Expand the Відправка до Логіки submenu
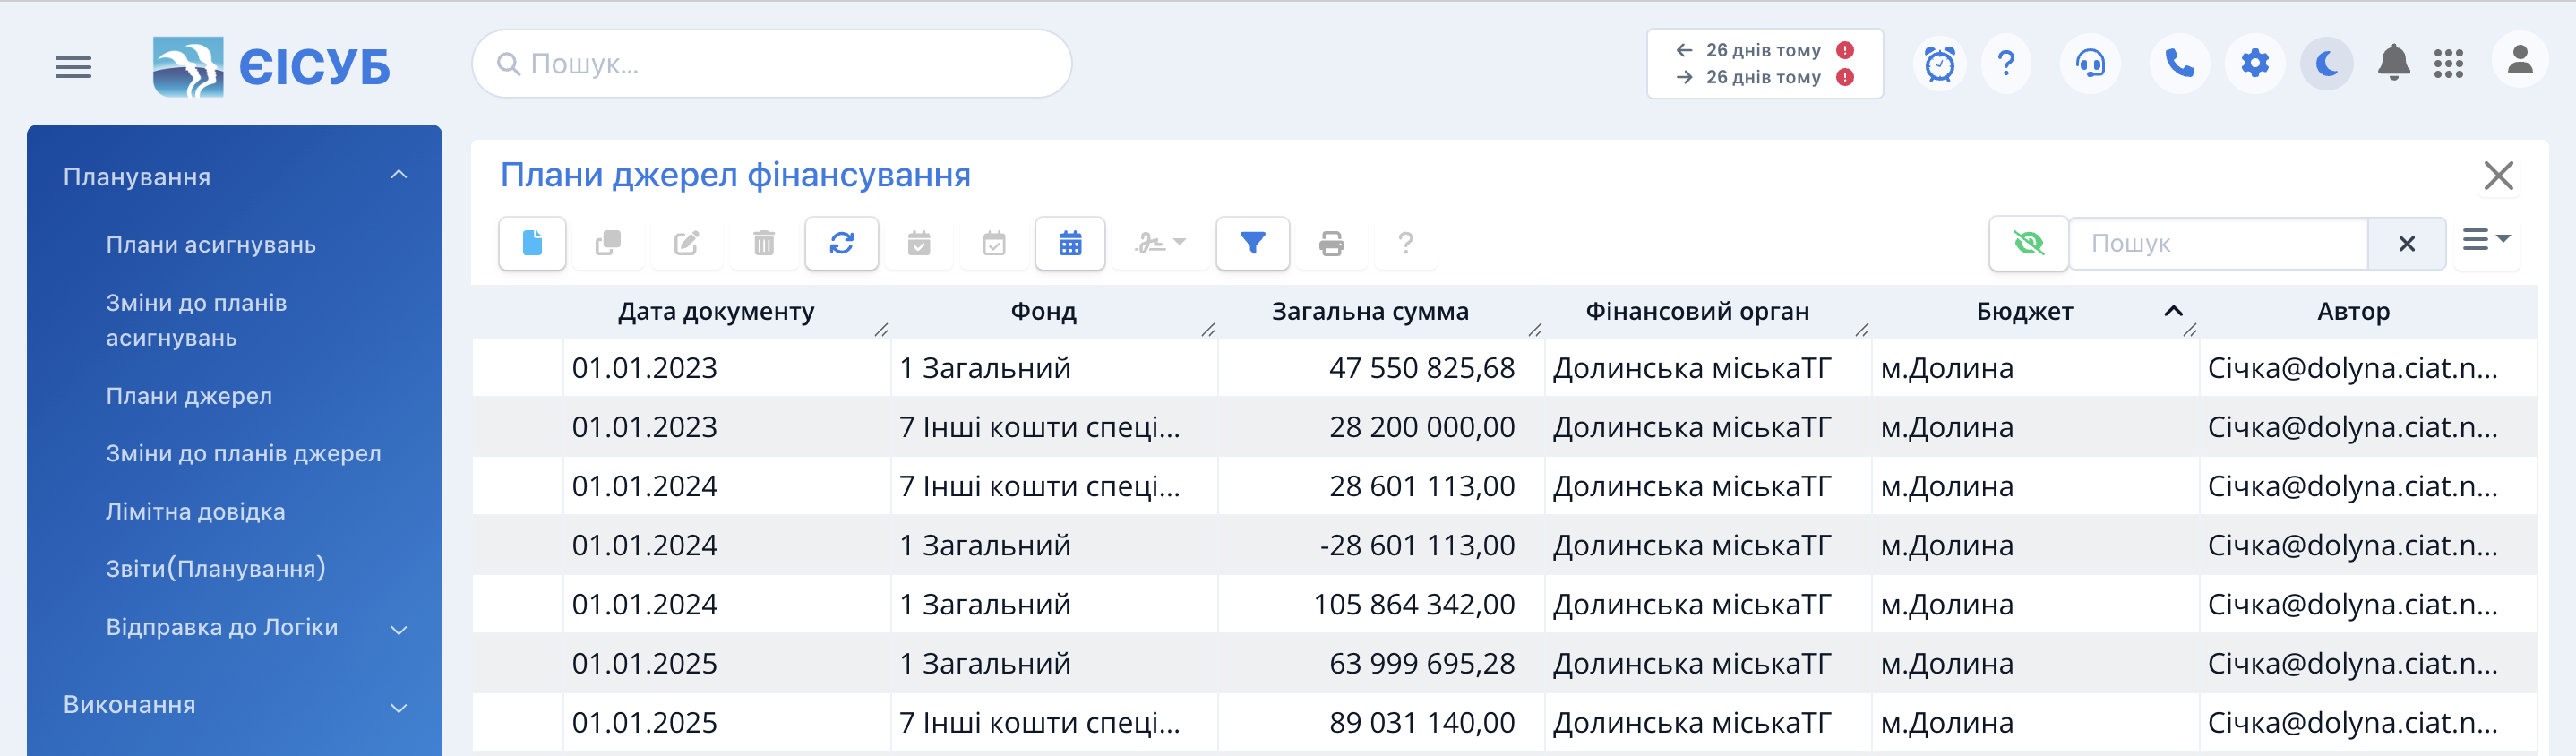The image size is (2576, 756). click(398, 629)
